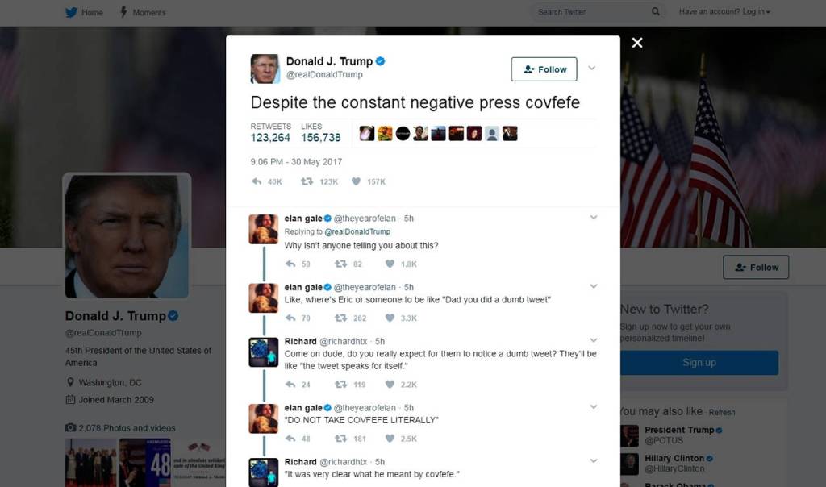Click the retweet icon showing 123K
Viewport: 826px width, 487px height.
pyautogui.click(x=307, y=181)
